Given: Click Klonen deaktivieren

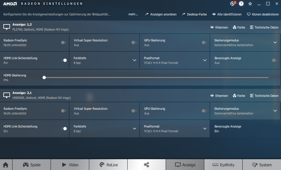Looking at the screenshot, I should 263,14.
